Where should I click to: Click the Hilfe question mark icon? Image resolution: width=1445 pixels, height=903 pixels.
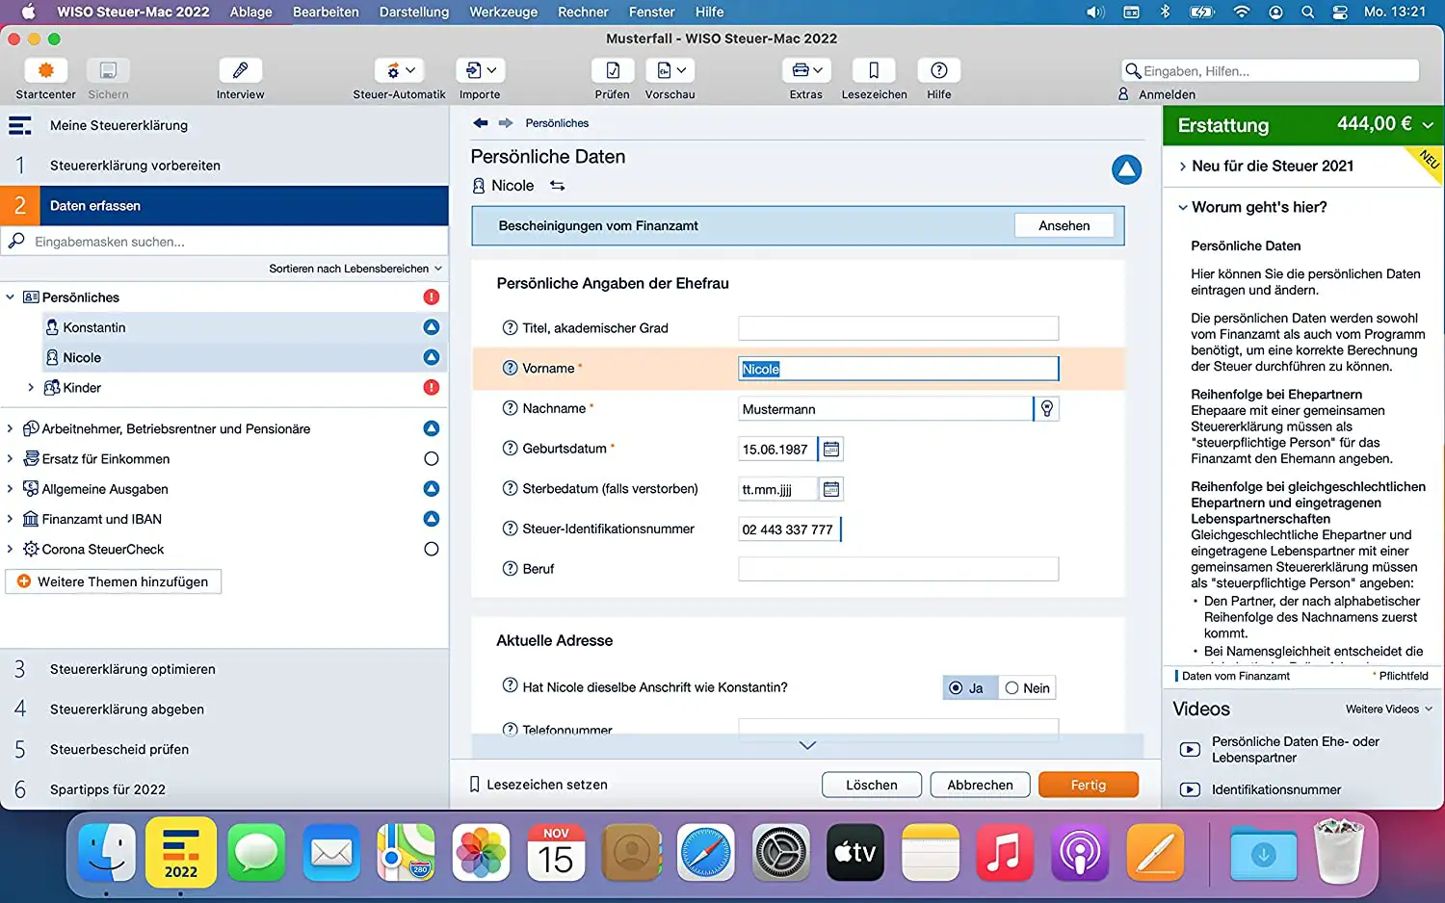(938, 71)
